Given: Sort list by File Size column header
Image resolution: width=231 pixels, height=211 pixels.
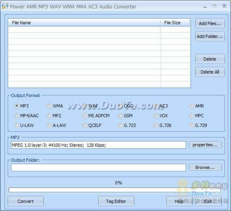Looking at the screenshot, I should tap(175, 23).
